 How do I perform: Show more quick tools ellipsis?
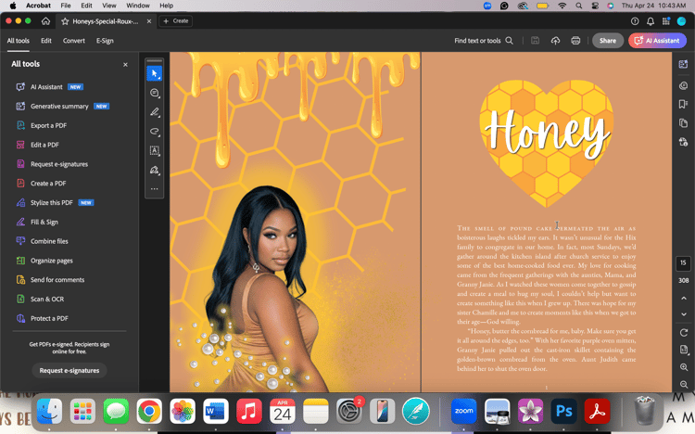click(154, 189)
